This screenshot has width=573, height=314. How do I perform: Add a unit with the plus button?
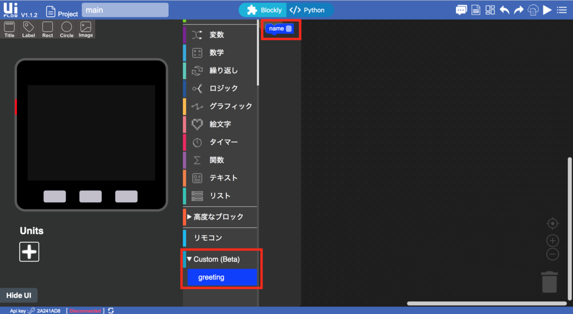(29, 251)
